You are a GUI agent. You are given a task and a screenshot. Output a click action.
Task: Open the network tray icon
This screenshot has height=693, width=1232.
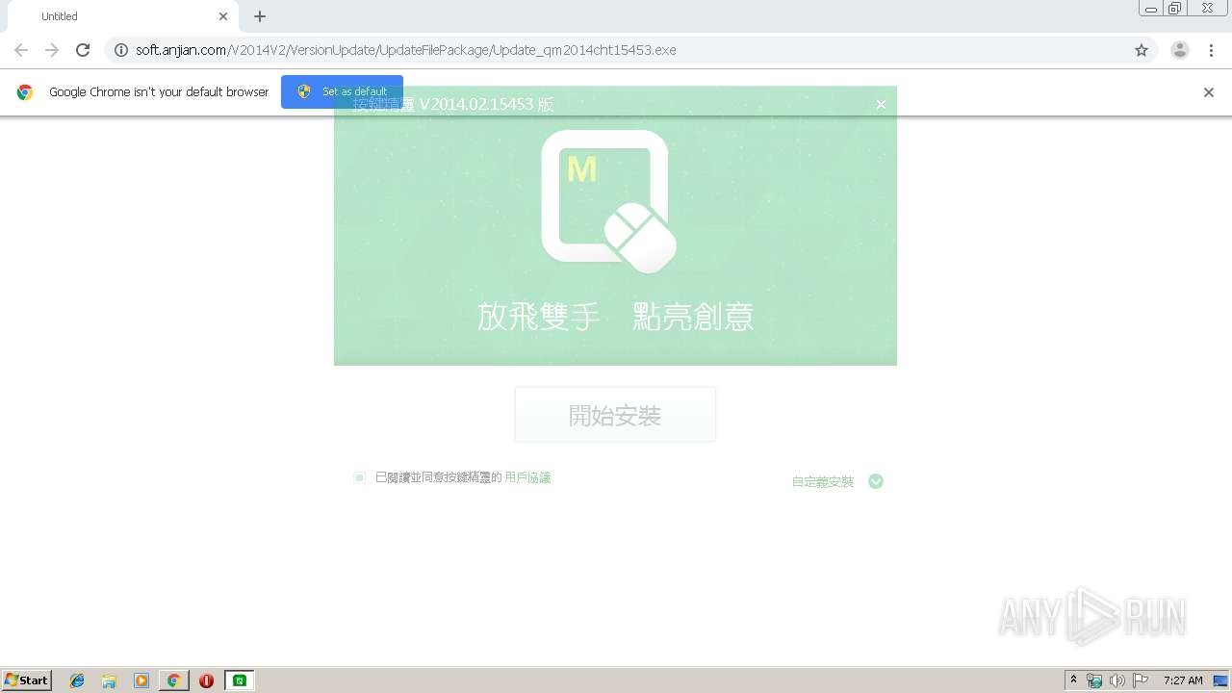tap(1094, 680)
